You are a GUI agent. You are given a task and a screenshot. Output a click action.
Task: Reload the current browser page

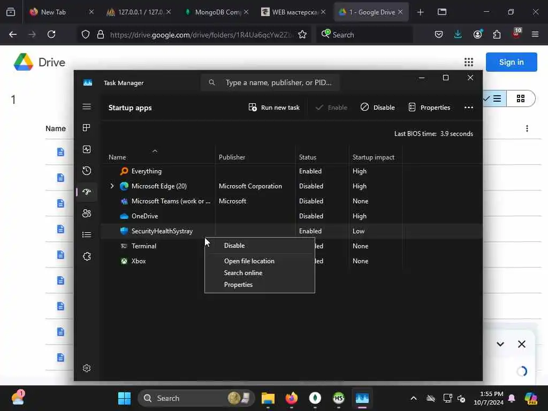point(51,35)
